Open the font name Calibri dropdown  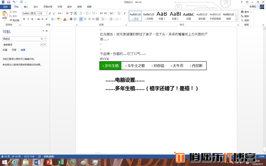(x=38, y=13)
